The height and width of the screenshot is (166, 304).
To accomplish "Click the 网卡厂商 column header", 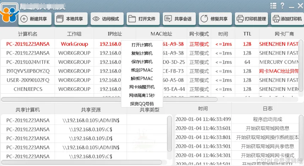I will coord(284,34).
